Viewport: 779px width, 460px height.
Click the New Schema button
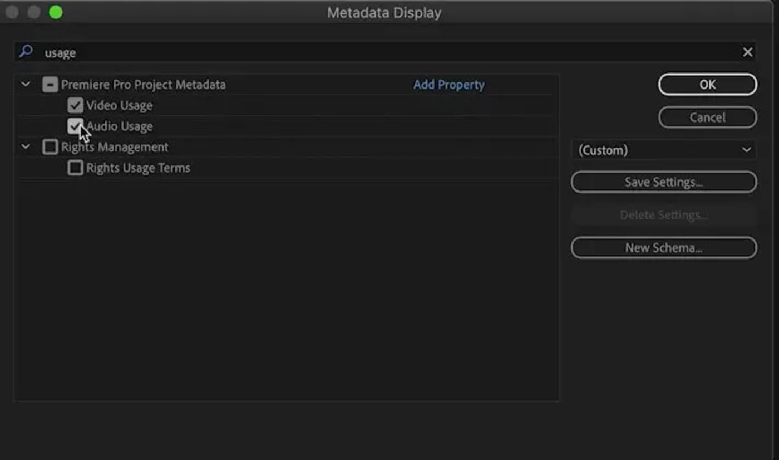coord(663,248)
